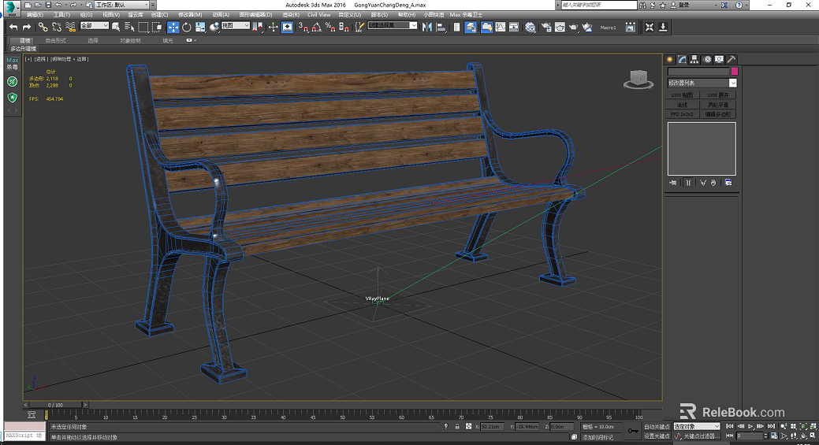The image size is (819, 445).
Task: Click the pink object color swatch
Action: (735, 71)
